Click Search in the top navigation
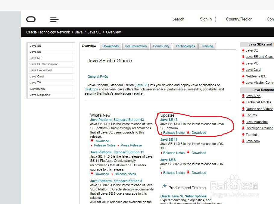274x204 pixels. click(x=178, y=19)
